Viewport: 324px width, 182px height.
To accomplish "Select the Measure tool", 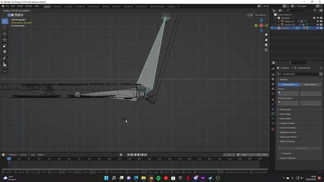I will pyautogui.click(x=5, y=65).
